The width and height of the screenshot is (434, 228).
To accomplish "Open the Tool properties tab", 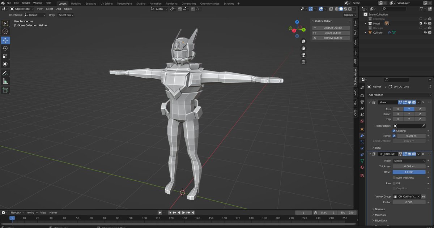I will [362, 87].
